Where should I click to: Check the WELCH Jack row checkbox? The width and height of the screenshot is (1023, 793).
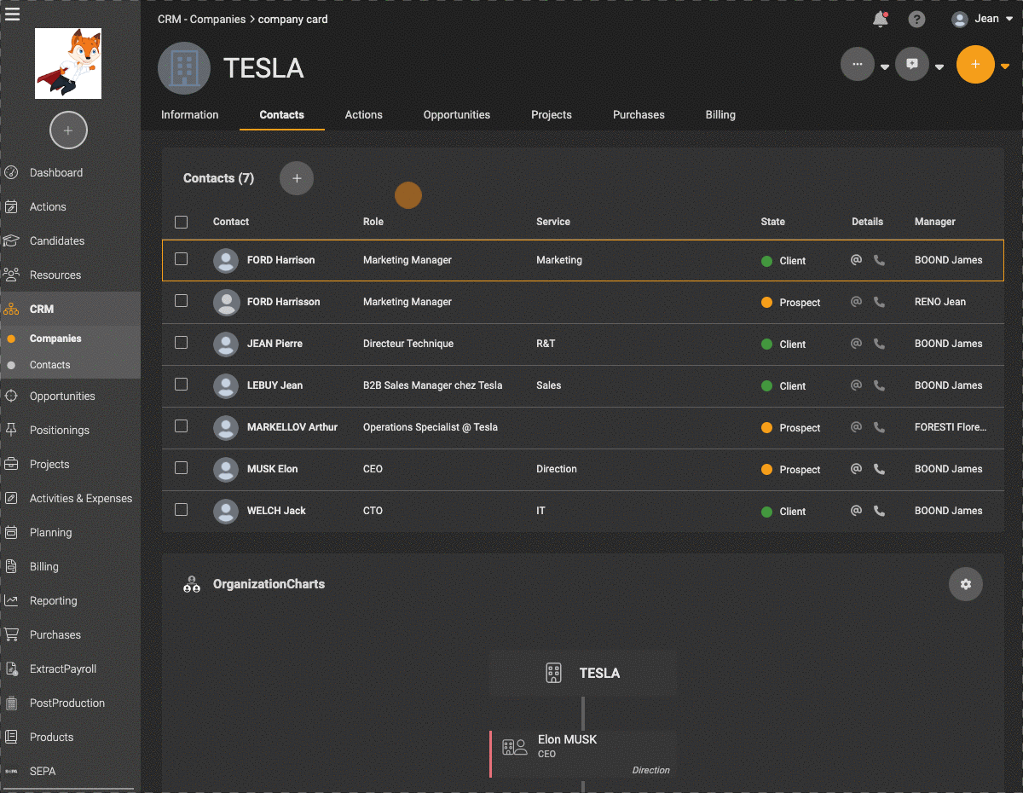coord(181,510)
